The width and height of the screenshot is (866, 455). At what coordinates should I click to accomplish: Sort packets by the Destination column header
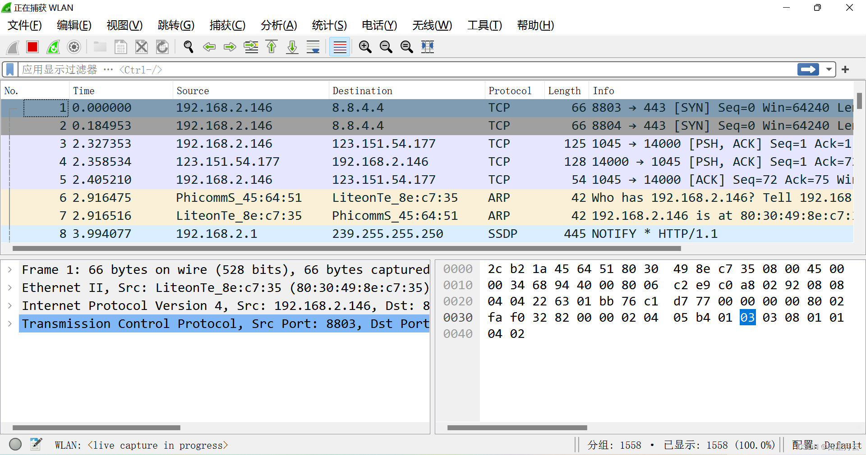pos(407,91)
